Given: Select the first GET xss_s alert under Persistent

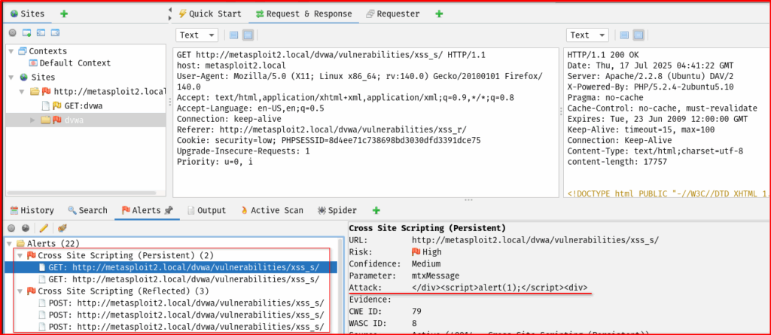Looking at the screenshot, I should [x=171, y=267].
